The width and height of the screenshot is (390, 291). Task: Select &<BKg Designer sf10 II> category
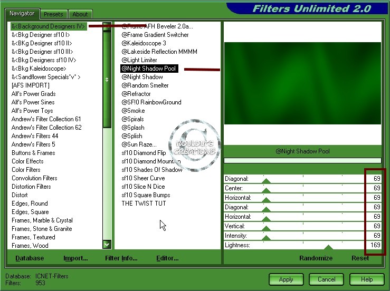42,43
